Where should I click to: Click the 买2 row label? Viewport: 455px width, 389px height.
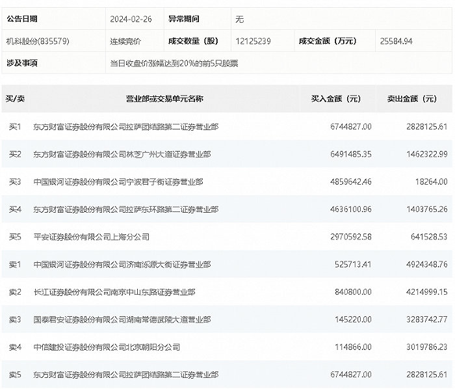coord(15,154)
